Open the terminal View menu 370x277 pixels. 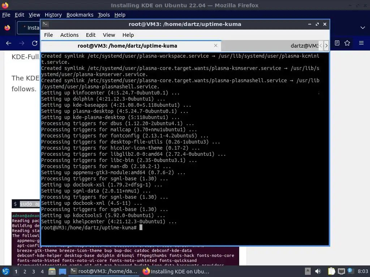click(109, 35)
